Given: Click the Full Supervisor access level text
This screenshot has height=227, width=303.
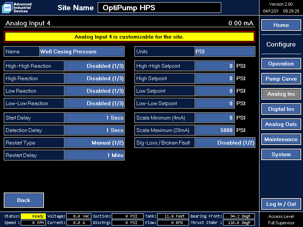Looking at the screenshot, I should 281,223.
